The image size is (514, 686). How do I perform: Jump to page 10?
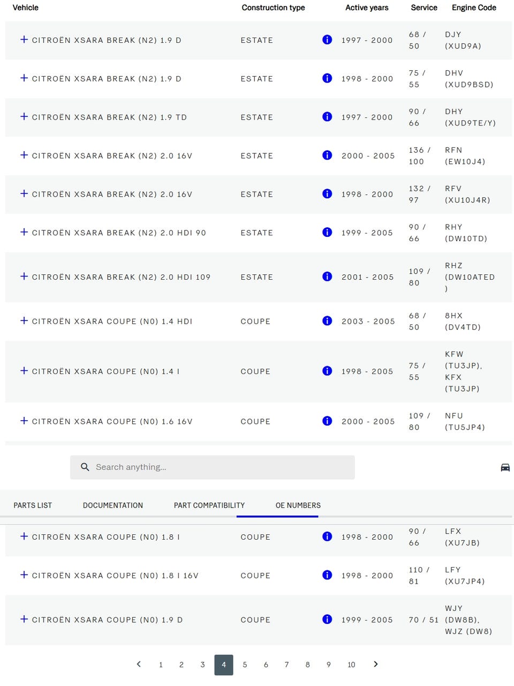351,665
